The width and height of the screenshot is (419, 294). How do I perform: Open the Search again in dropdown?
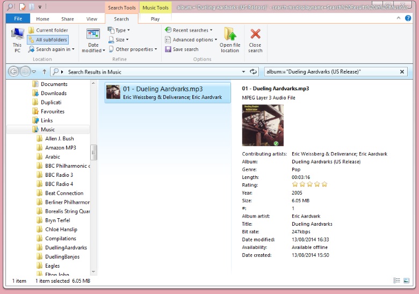52,49
